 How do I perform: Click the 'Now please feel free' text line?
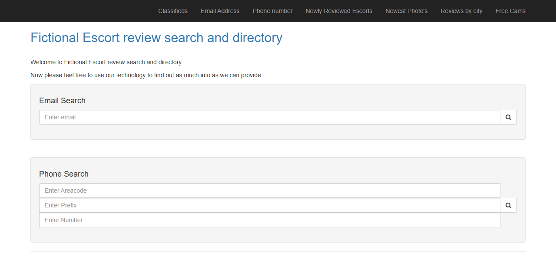(146, 75)
